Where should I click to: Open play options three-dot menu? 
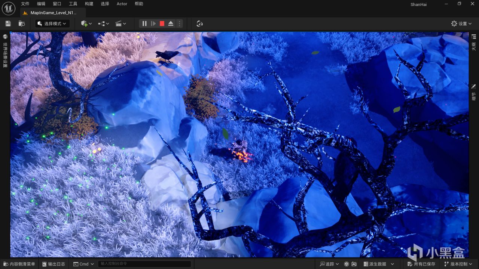coord(179,24)
